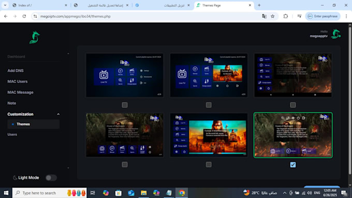Open File Explorer from taskbar

coord(144,193)
